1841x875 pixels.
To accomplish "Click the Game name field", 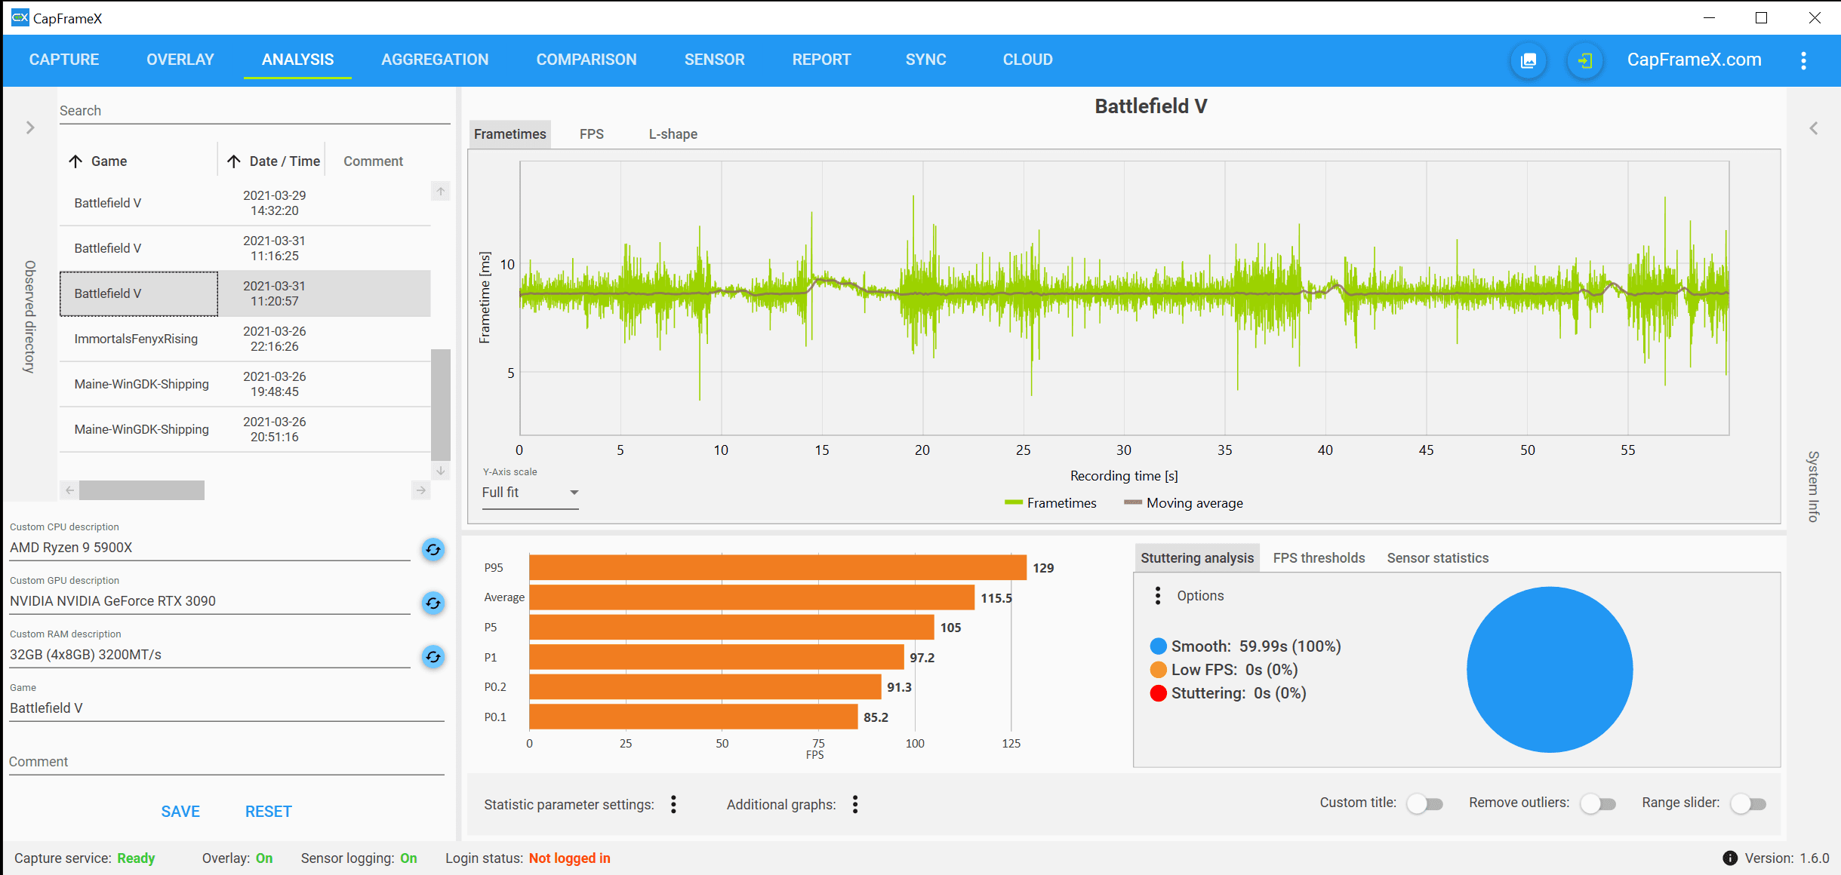I will [226, 708].
